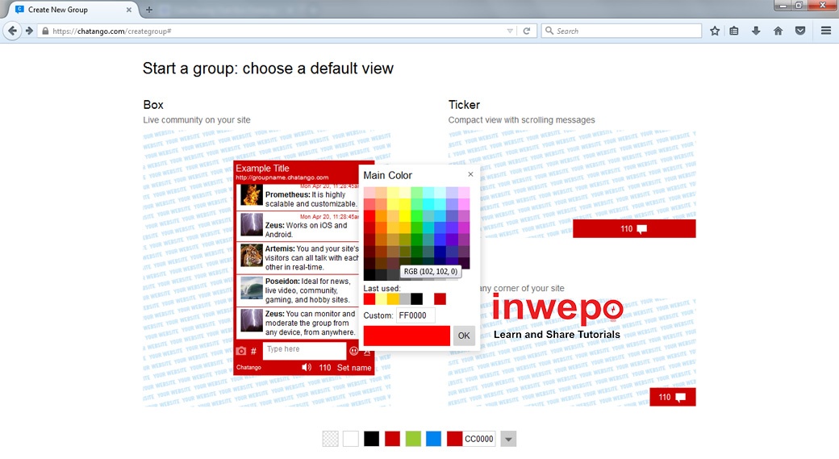Click the CC0000 hex input field

(479, 439)
